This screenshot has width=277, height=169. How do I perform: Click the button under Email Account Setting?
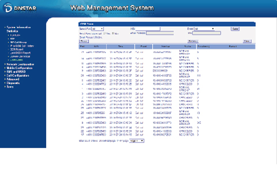(84, 41)
